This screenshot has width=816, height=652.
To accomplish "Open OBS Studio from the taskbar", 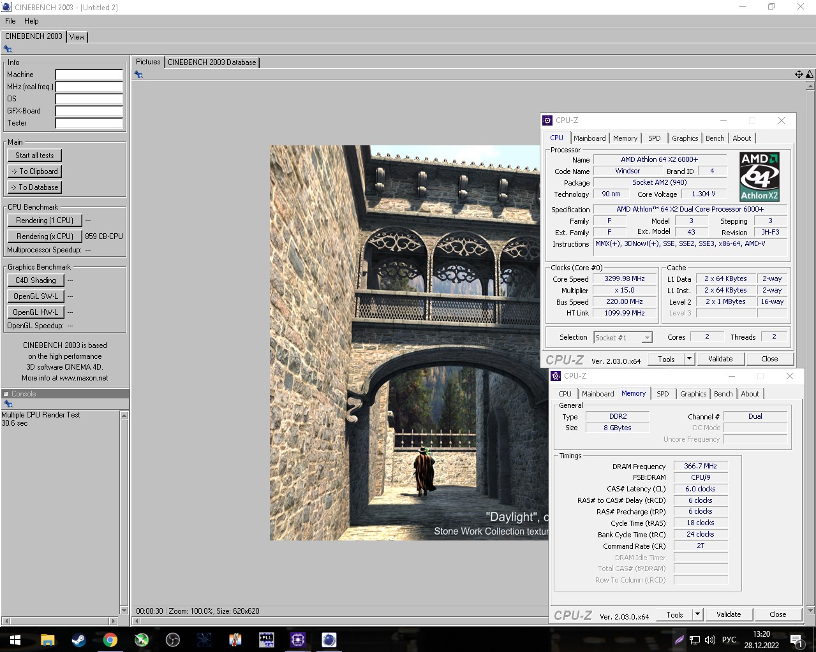I will tap(172, 640).
